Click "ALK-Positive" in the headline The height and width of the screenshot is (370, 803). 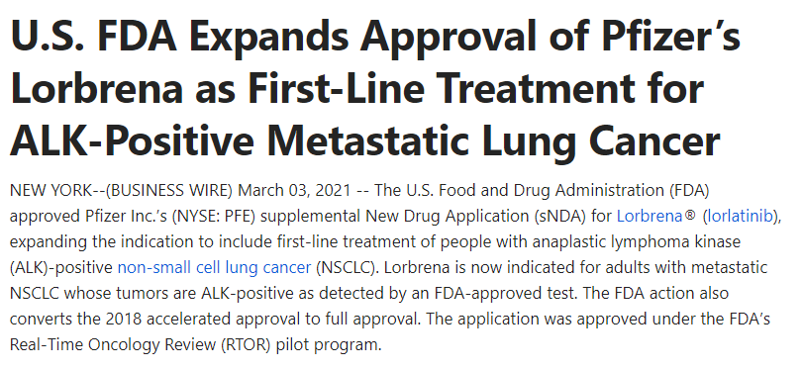coord(132,139)
